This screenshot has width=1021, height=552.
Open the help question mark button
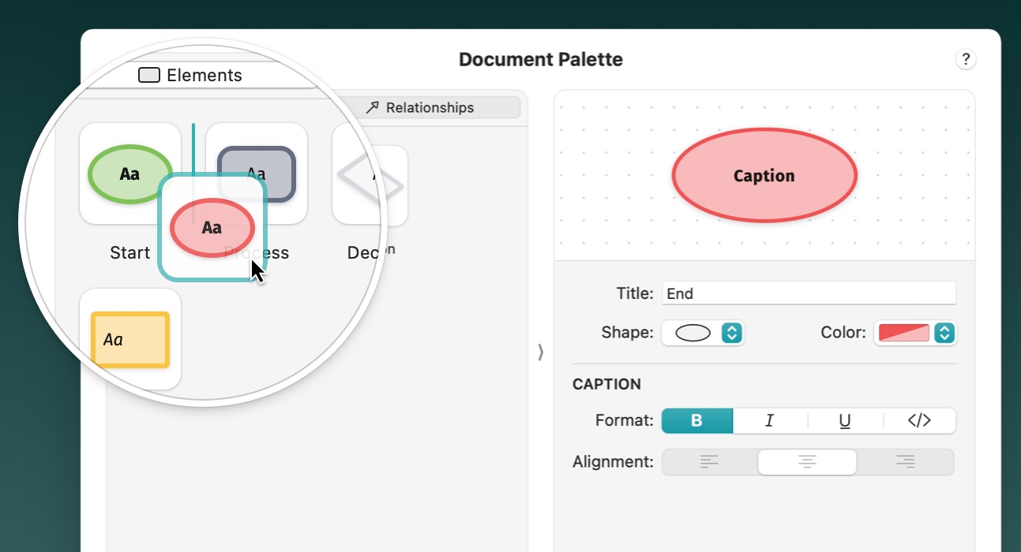click(965, 59)
